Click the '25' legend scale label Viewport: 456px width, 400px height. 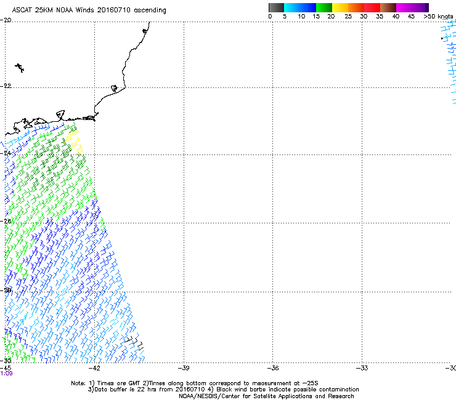pyautogui.click(x=348, y=17)
